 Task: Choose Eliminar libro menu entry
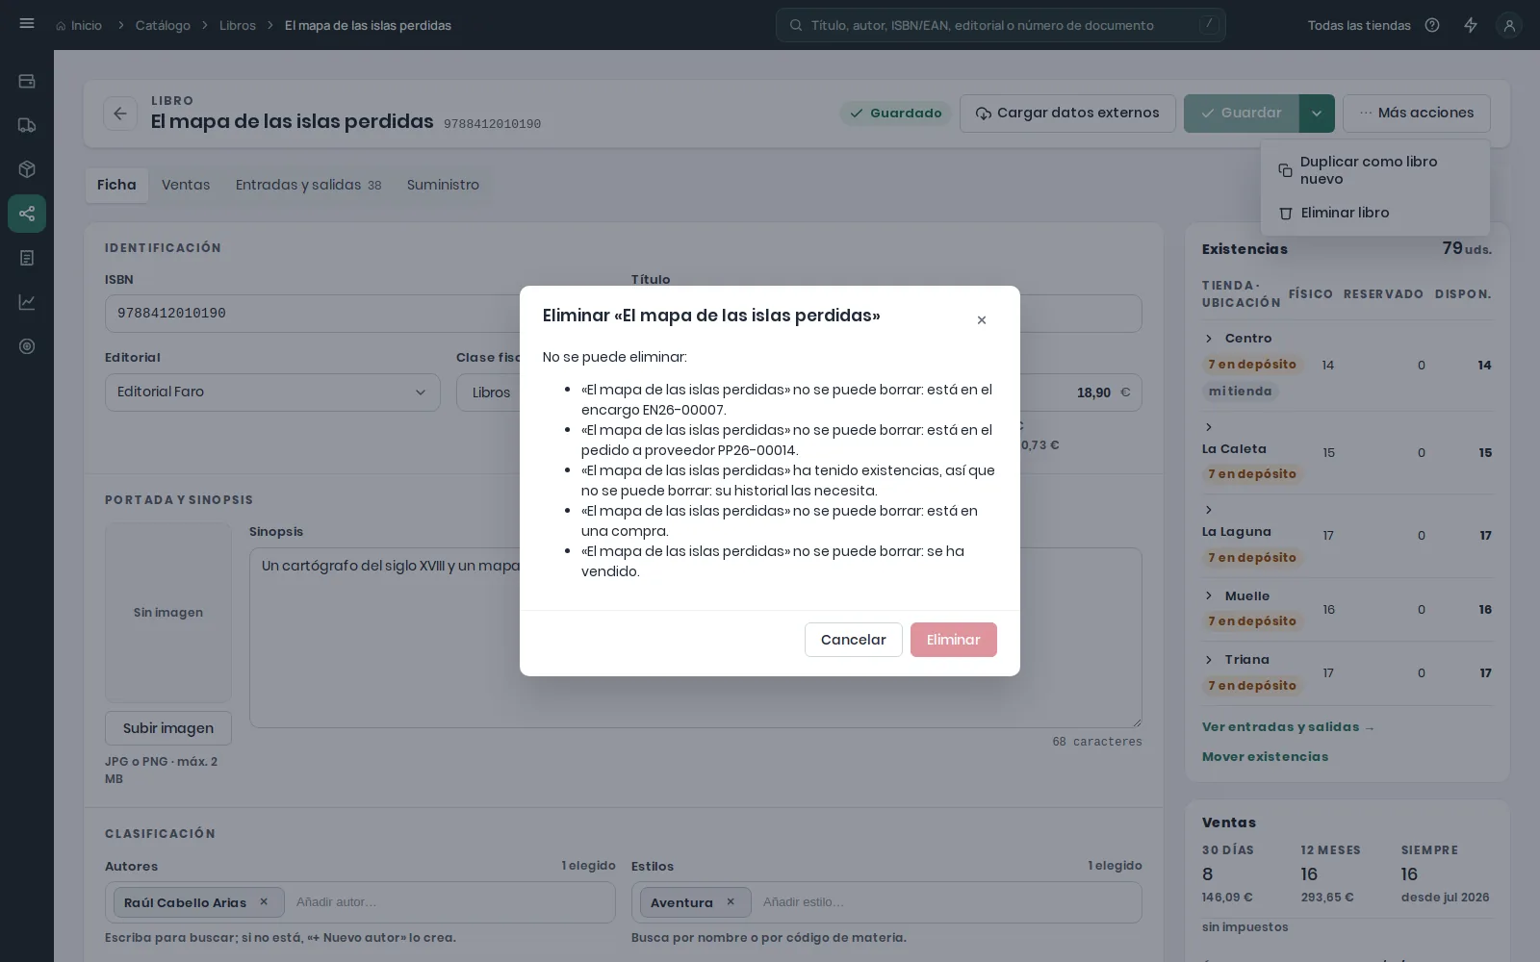click(x=1374, y=213)
